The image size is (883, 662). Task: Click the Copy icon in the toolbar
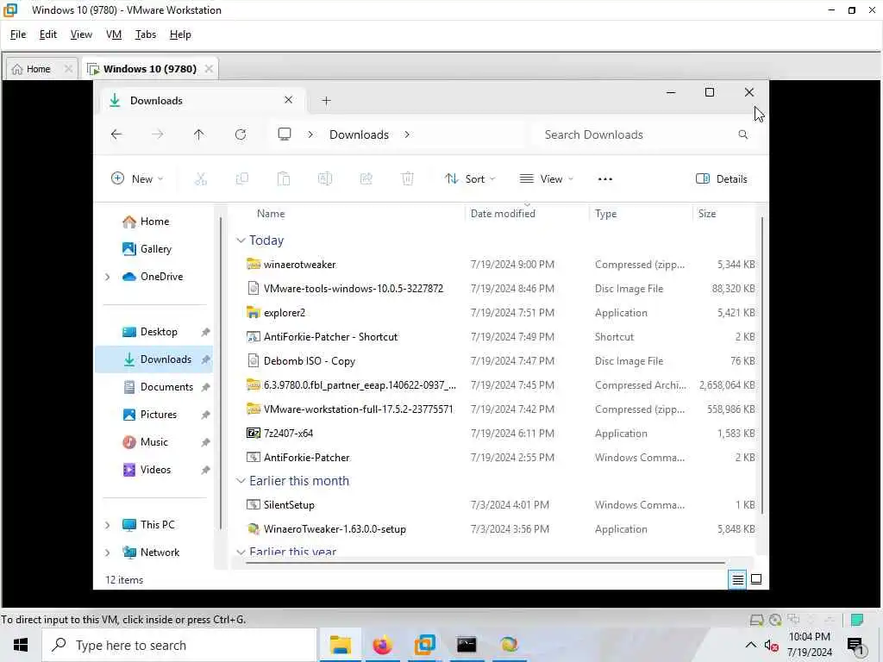242,179
